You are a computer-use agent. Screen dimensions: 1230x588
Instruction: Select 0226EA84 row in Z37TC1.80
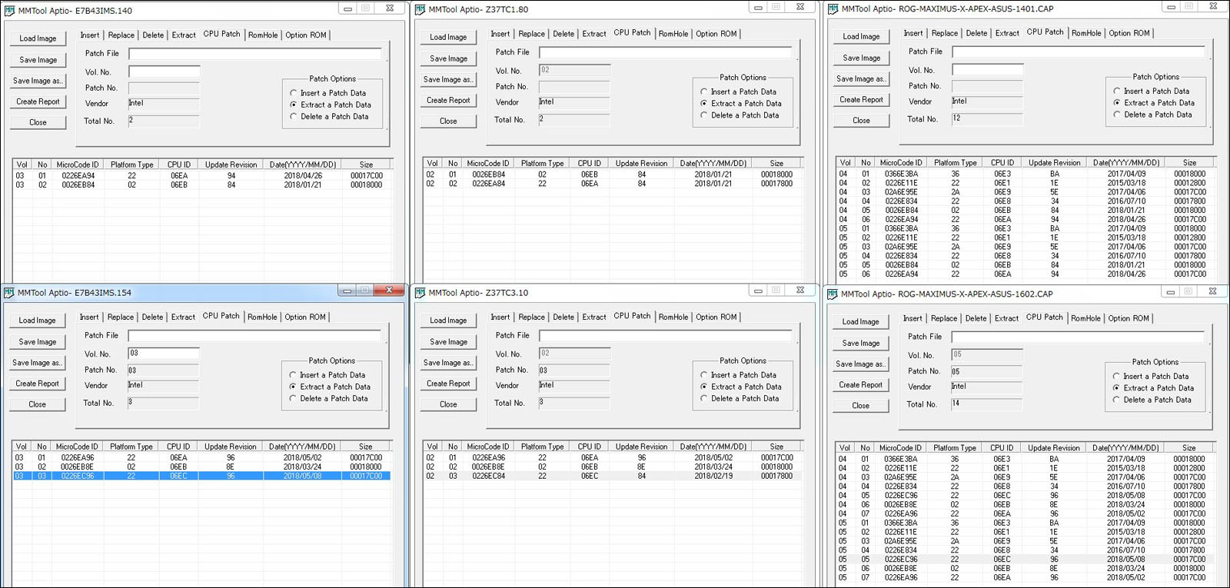point(612,184)
